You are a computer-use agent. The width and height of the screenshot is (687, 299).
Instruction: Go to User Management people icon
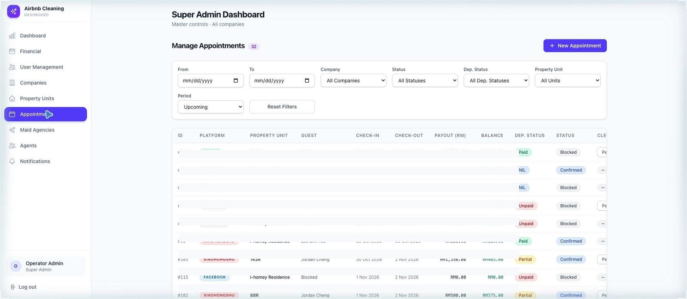point(12,67)
